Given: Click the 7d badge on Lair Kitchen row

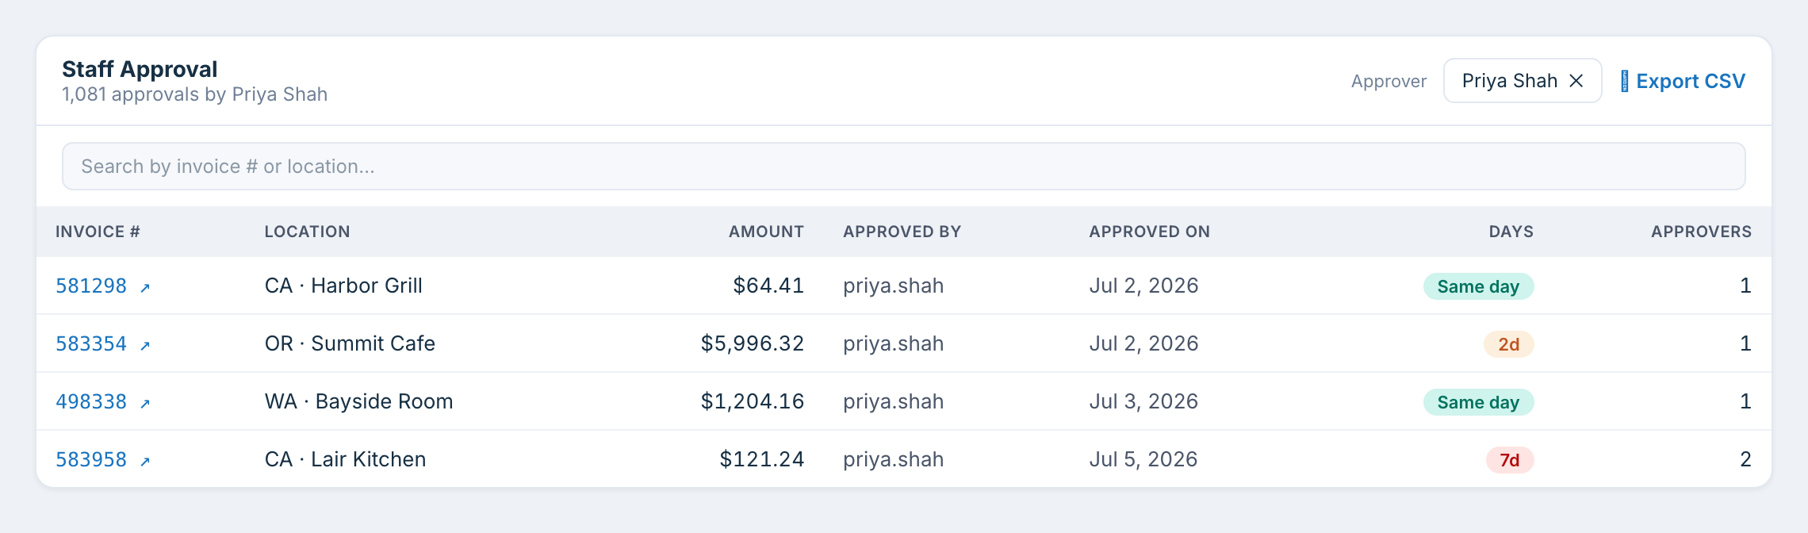Looking at the screenshot, I should [x=1510, y=460].
